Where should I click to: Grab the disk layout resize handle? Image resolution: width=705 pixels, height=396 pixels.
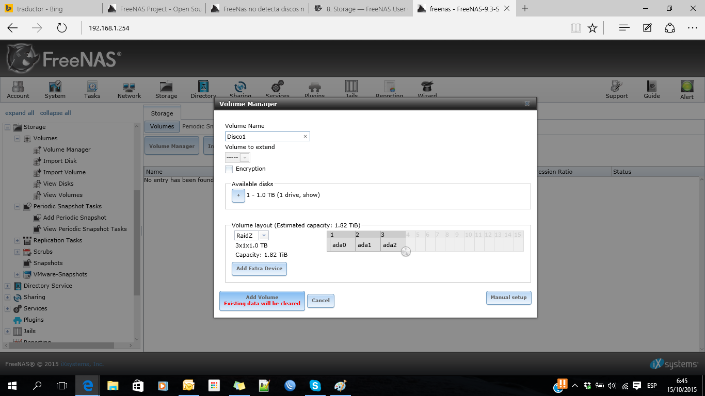pos(406,252)
